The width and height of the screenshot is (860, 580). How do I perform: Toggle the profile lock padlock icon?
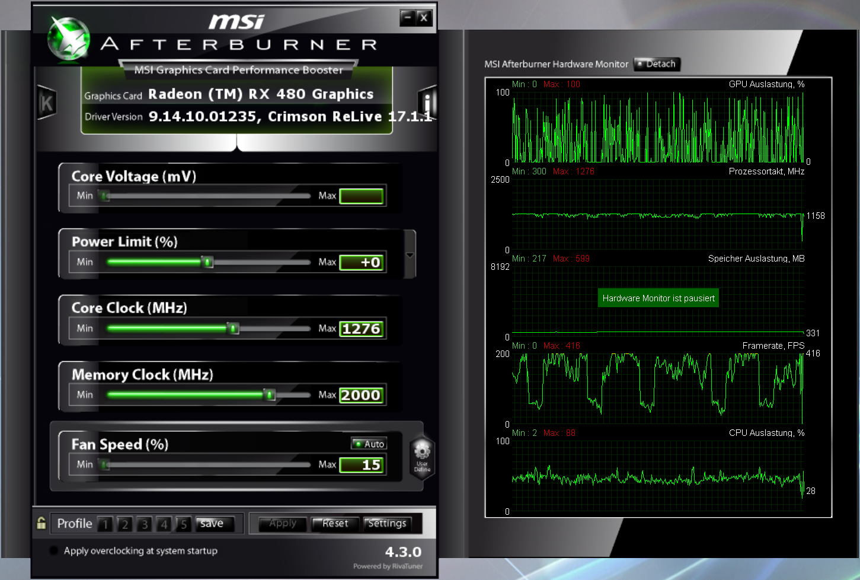41,523
